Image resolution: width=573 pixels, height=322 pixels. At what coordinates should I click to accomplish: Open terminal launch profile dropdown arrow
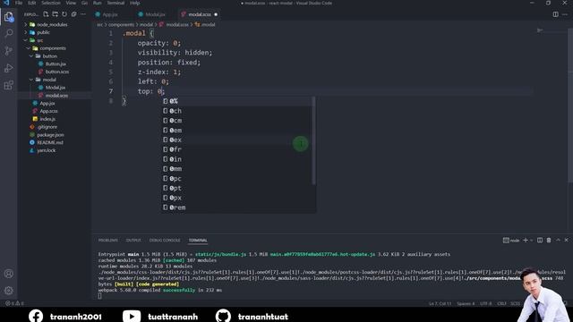pyautogui.click(x=532, y=241)
